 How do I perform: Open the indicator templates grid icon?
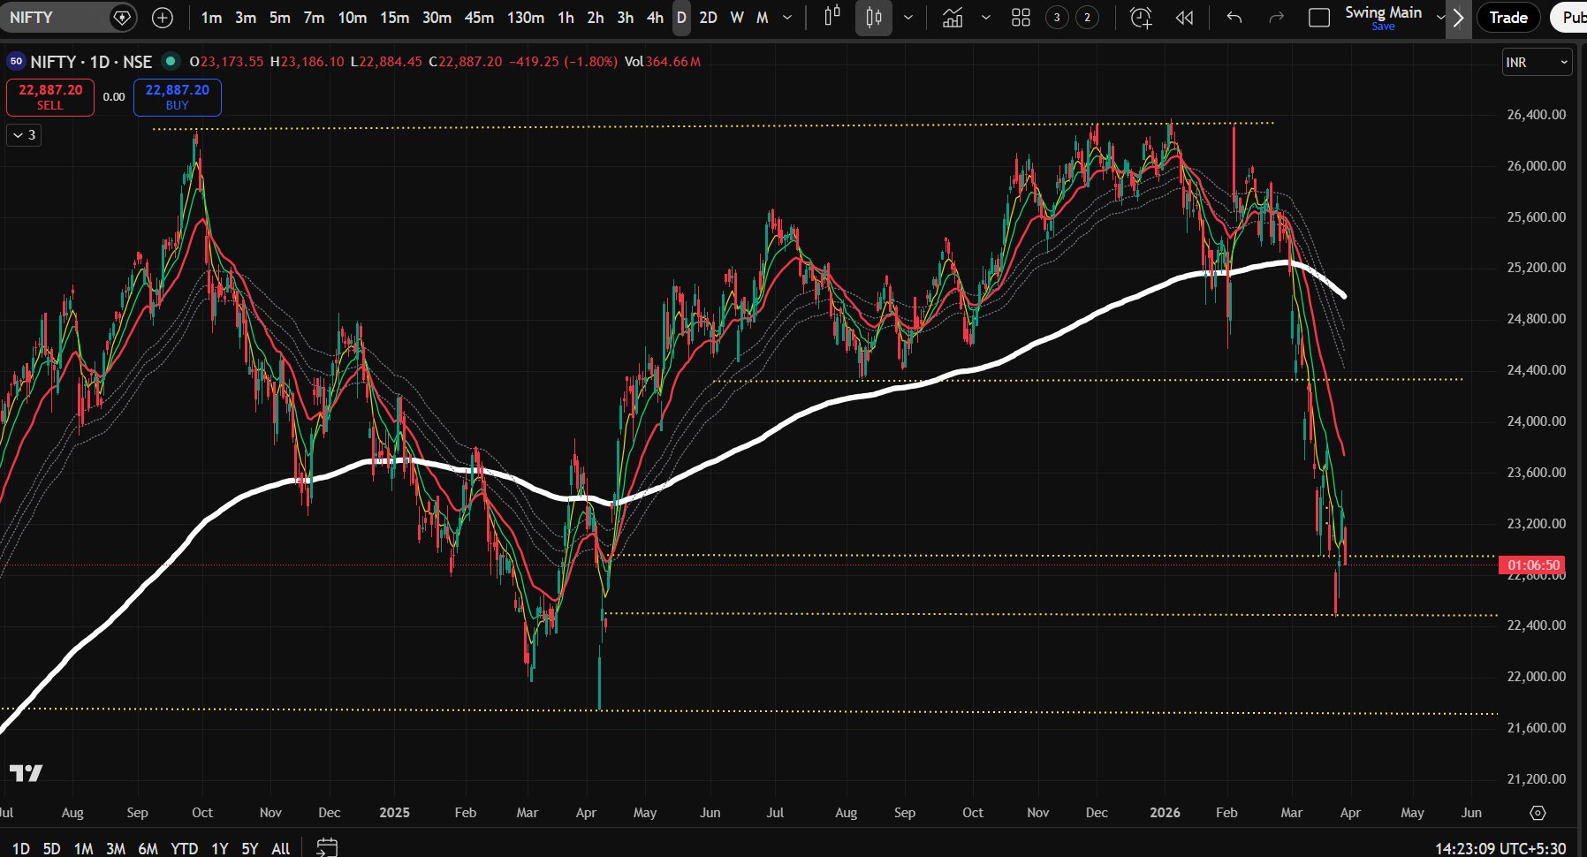tap(1021, 18)
